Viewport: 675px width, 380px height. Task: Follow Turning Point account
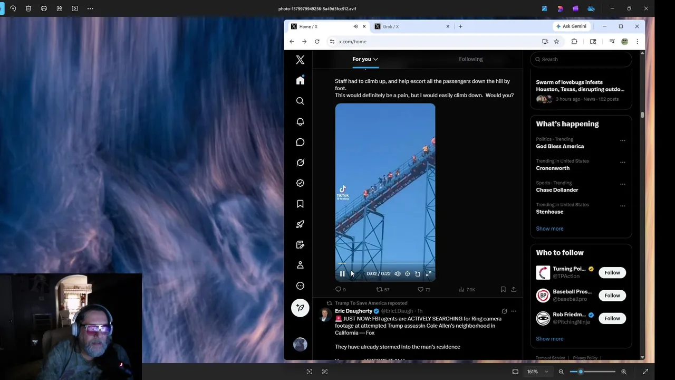(612, 272)
